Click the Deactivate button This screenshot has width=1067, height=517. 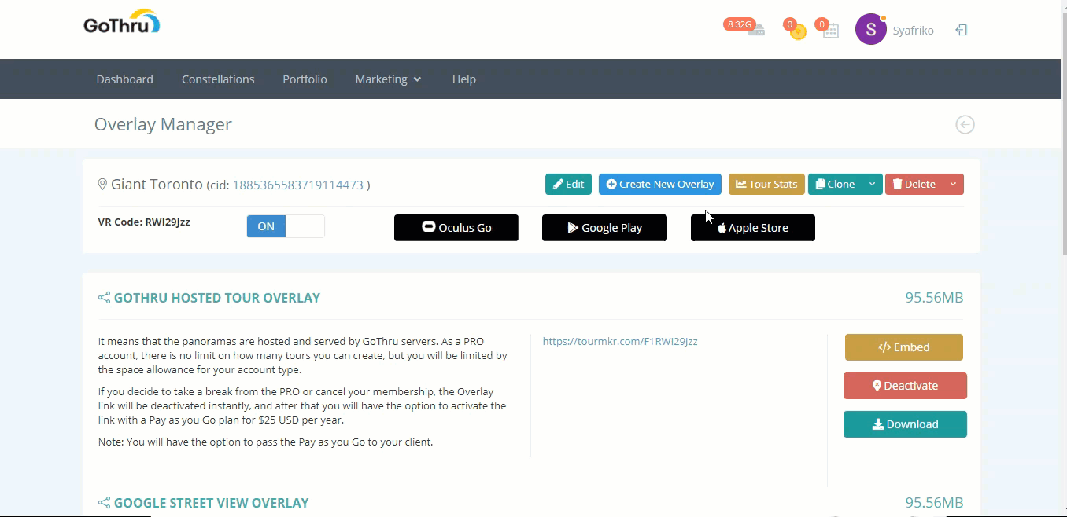905,386
